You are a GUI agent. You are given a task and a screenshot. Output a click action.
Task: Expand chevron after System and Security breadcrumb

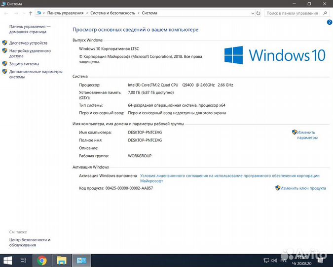(139, 13)
